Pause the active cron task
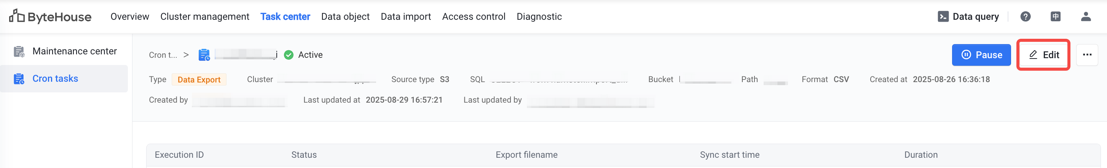This screenshot has height=168, width=1107. (x=981, y=55)
